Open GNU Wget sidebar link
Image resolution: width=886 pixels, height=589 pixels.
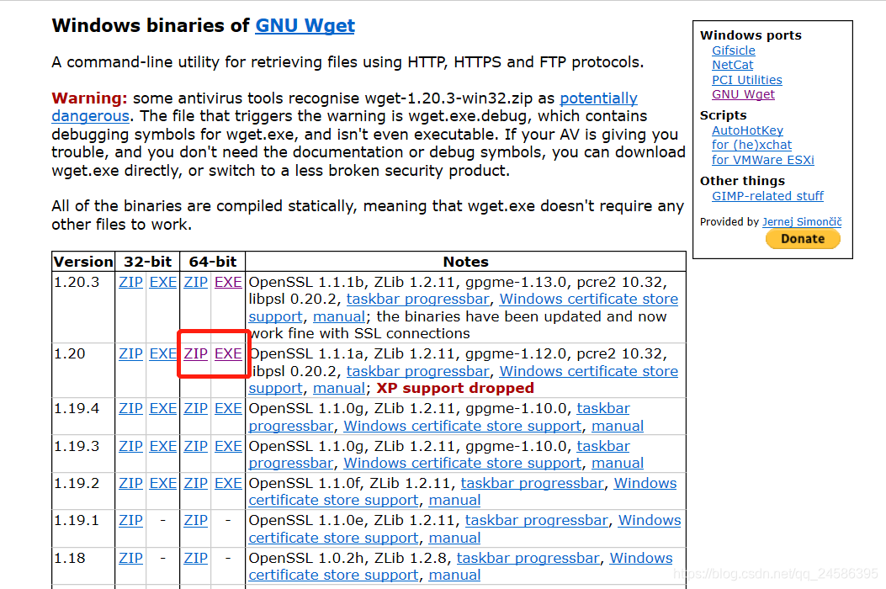point(743,94)
